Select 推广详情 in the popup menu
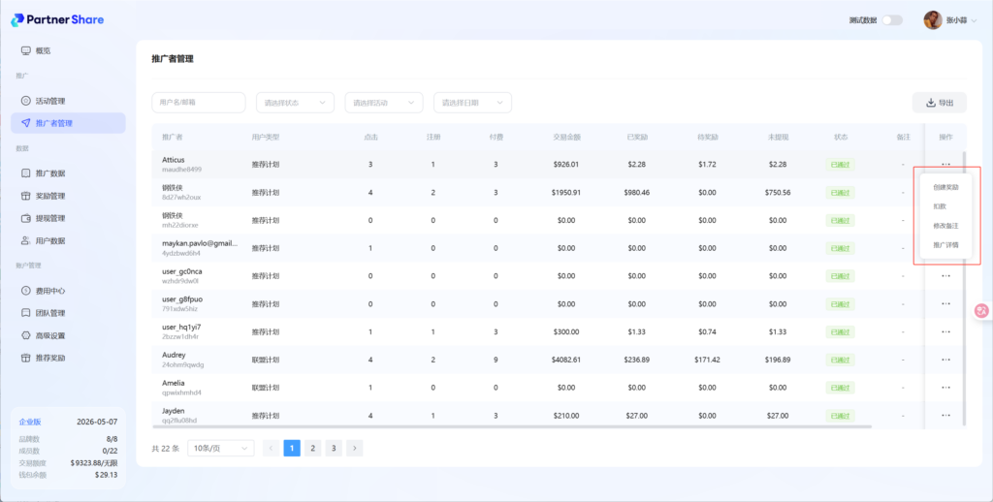The width and height of the screenshot is (993, 502). [945, 245]
